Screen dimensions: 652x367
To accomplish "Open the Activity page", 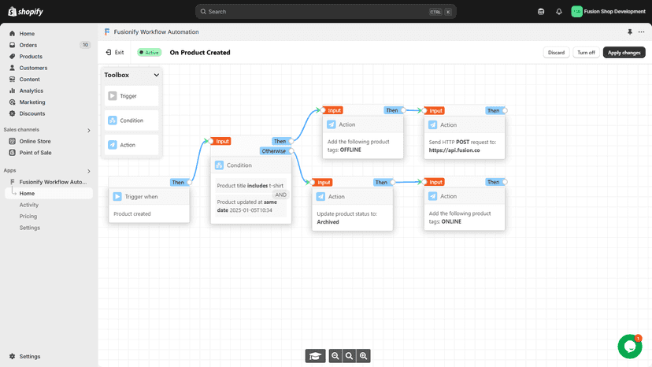I will [28, 205].
